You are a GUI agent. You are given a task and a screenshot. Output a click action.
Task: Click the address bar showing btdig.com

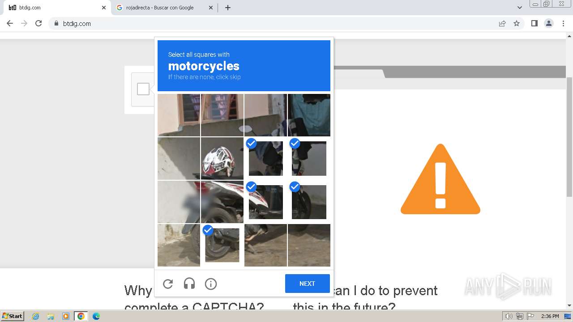point(273,24)
